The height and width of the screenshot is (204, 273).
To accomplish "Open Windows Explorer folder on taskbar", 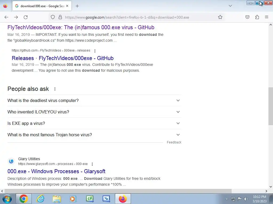I will [57, 199].
